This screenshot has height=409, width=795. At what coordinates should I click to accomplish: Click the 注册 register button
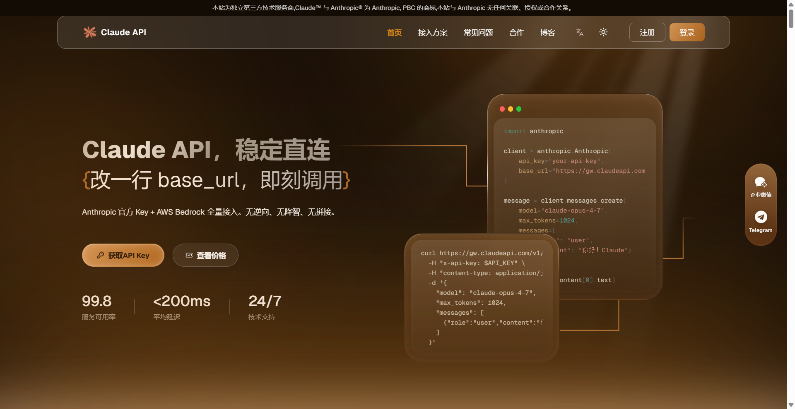pyautogui.click(x=647, y=32)
